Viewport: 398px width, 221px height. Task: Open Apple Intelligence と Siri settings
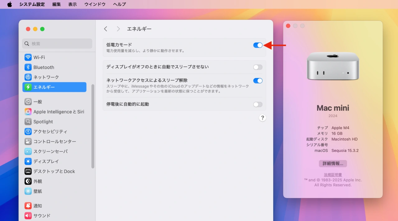pyautogui.click(x=28, y=112)
